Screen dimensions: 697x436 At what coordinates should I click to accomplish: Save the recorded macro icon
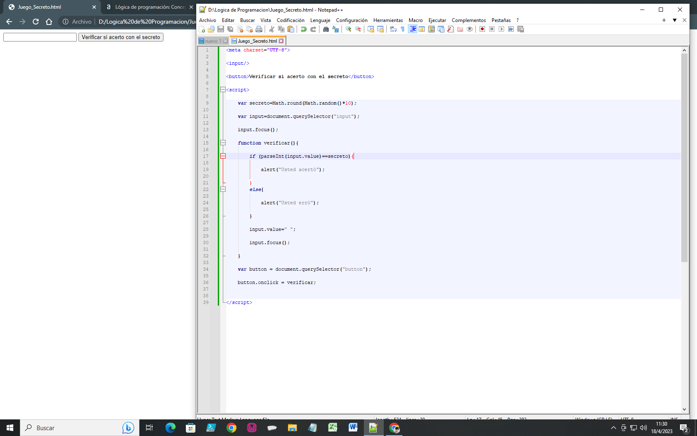(521, 29)
